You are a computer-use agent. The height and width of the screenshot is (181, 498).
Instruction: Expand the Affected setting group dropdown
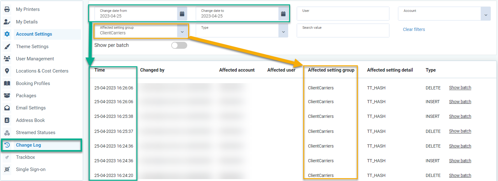click(182, 32)
